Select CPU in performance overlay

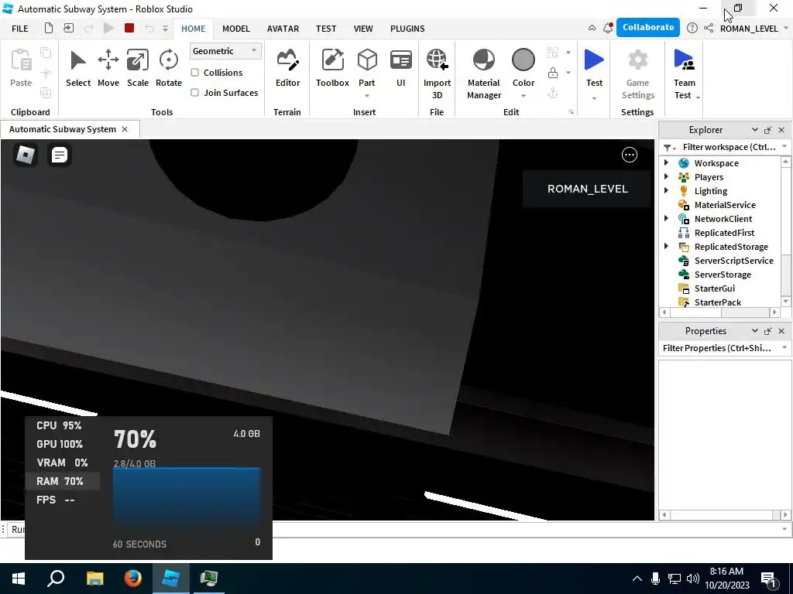[59, 425]
